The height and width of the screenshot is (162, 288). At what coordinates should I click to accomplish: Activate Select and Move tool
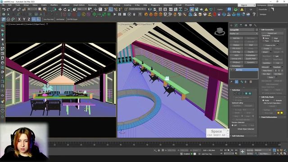tap(60, 9)
